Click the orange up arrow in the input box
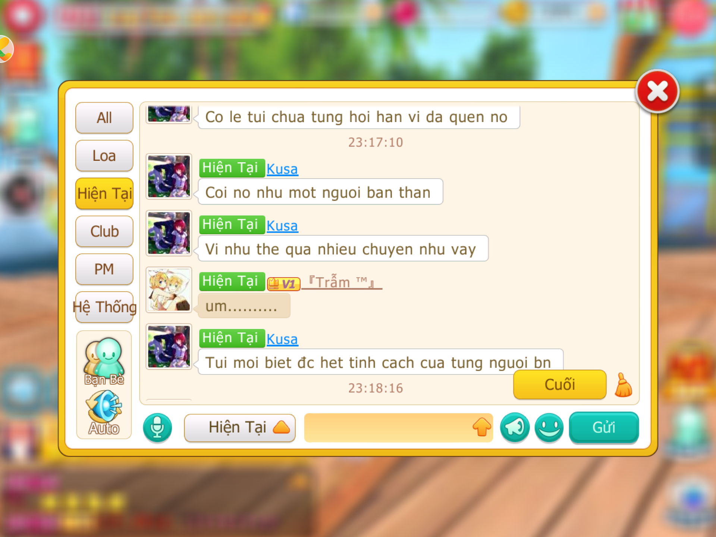 click(x=481, y=427)
